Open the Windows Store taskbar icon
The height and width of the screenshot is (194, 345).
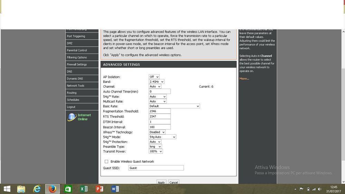[x=68, y=189]
